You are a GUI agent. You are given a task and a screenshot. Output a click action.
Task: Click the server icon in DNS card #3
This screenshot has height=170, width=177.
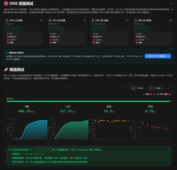[93, 20]
